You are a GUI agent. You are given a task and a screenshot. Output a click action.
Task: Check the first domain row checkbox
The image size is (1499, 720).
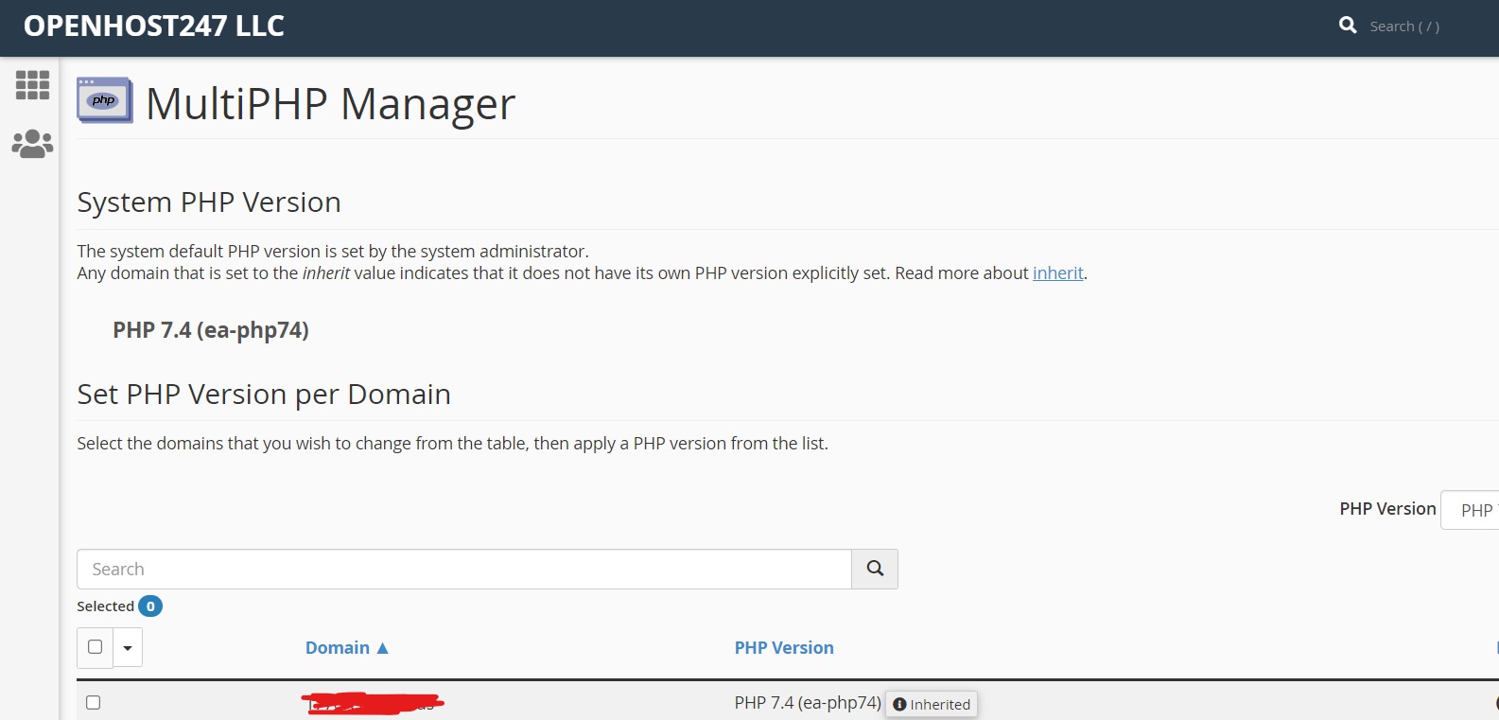93,702
